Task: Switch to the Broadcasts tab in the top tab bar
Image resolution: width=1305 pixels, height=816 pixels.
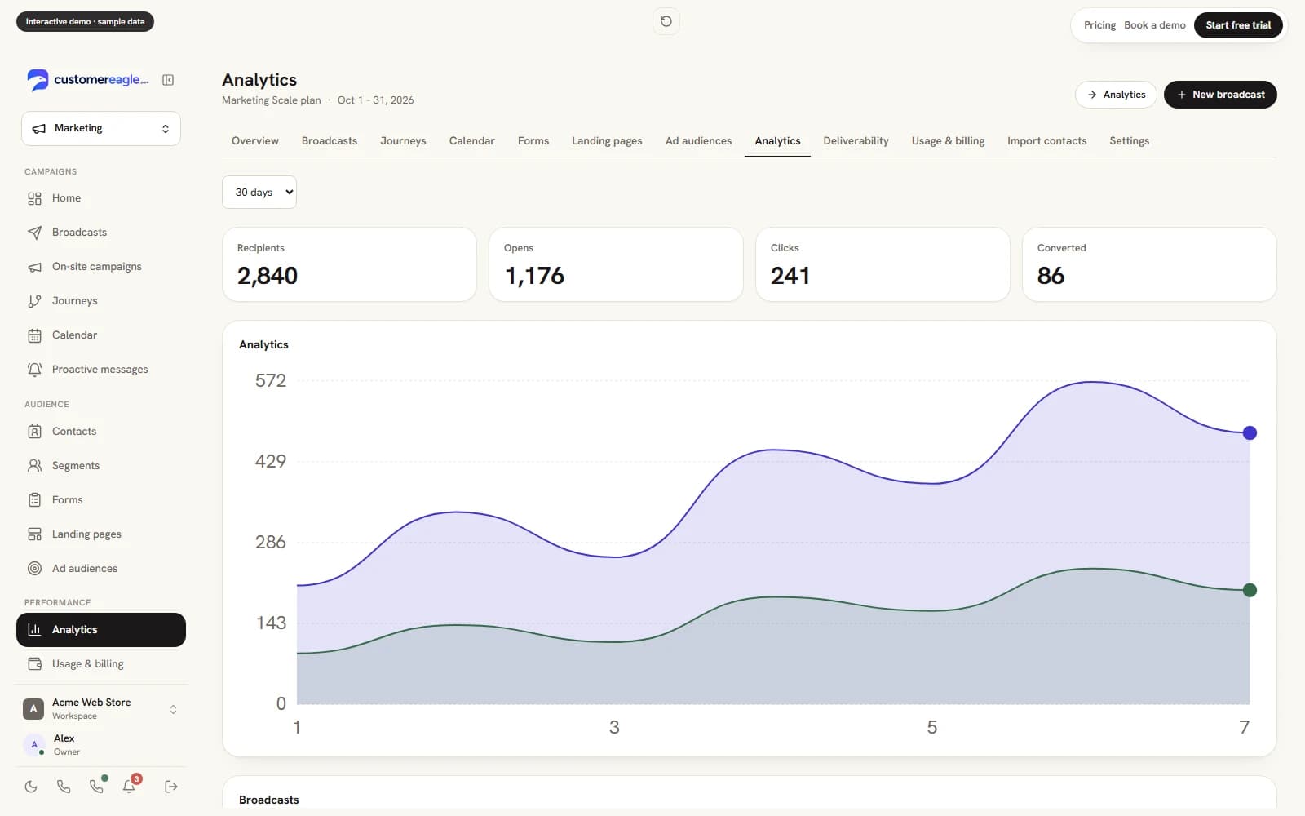Action: tap(330, 141)
